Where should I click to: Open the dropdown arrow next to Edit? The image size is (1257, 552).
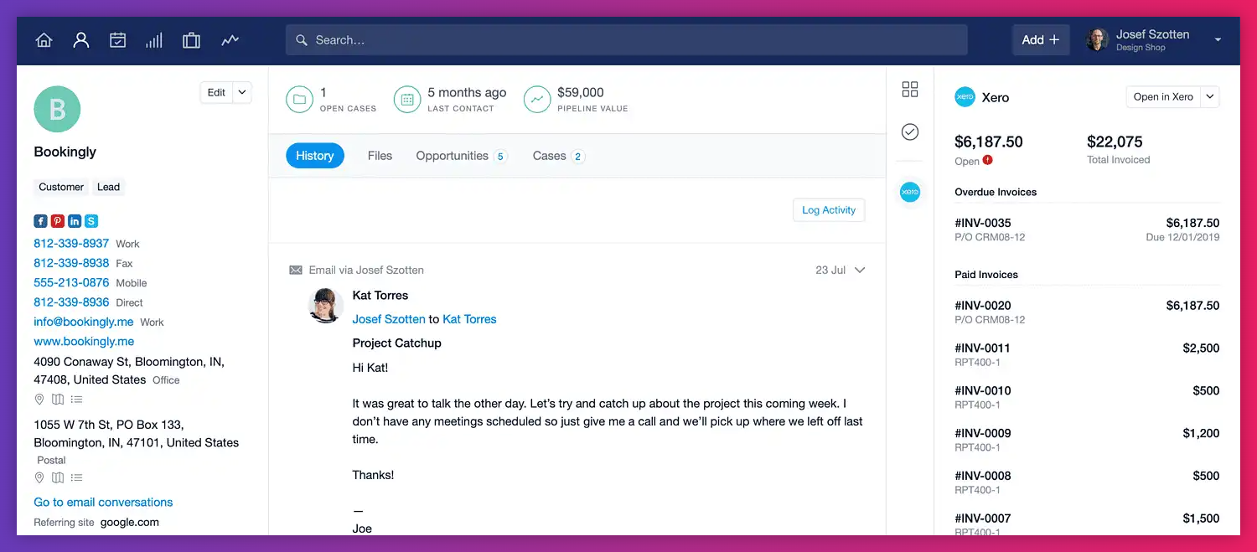click(x=242, y=93)
